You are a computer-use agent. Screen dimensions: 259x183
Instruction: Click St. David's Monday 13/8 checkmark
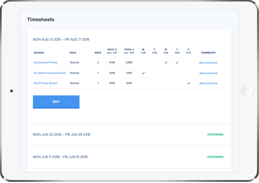[143, 73]
